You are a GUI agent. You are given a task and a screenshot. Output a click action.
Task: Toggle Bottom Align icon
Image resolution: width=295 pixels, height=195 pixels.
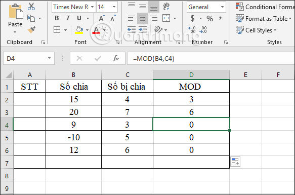[x=154, y=7]
